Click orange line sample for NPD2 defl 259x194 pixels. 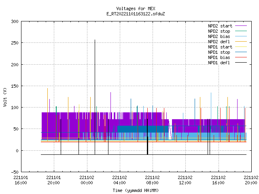pos(241,42)
